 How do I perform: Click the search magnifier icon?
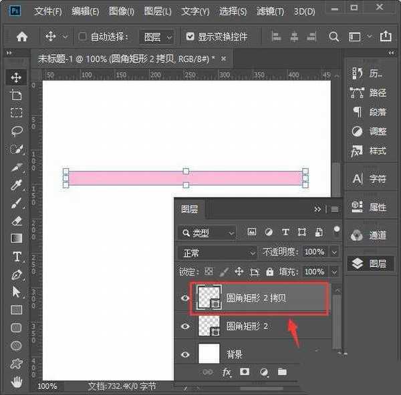click(333, 37)
